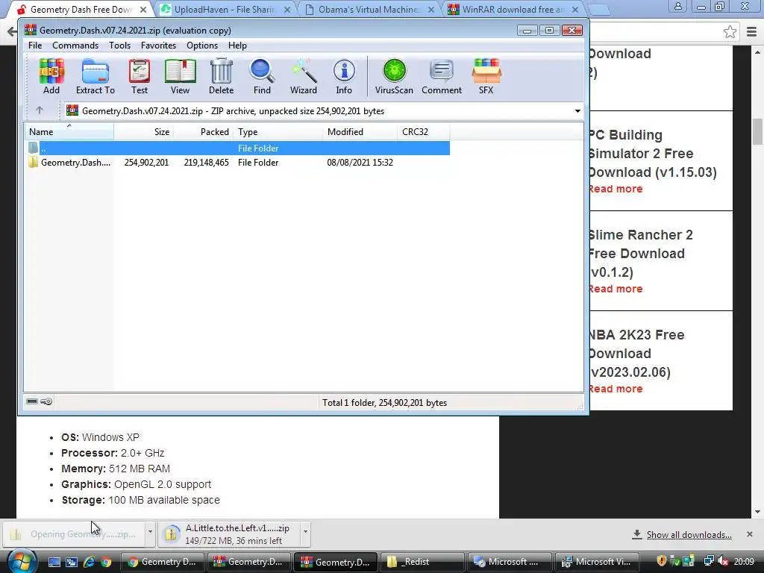Launch the Wizard wand tool
This screenshot has height=573, width=764.
pos(304,76)
